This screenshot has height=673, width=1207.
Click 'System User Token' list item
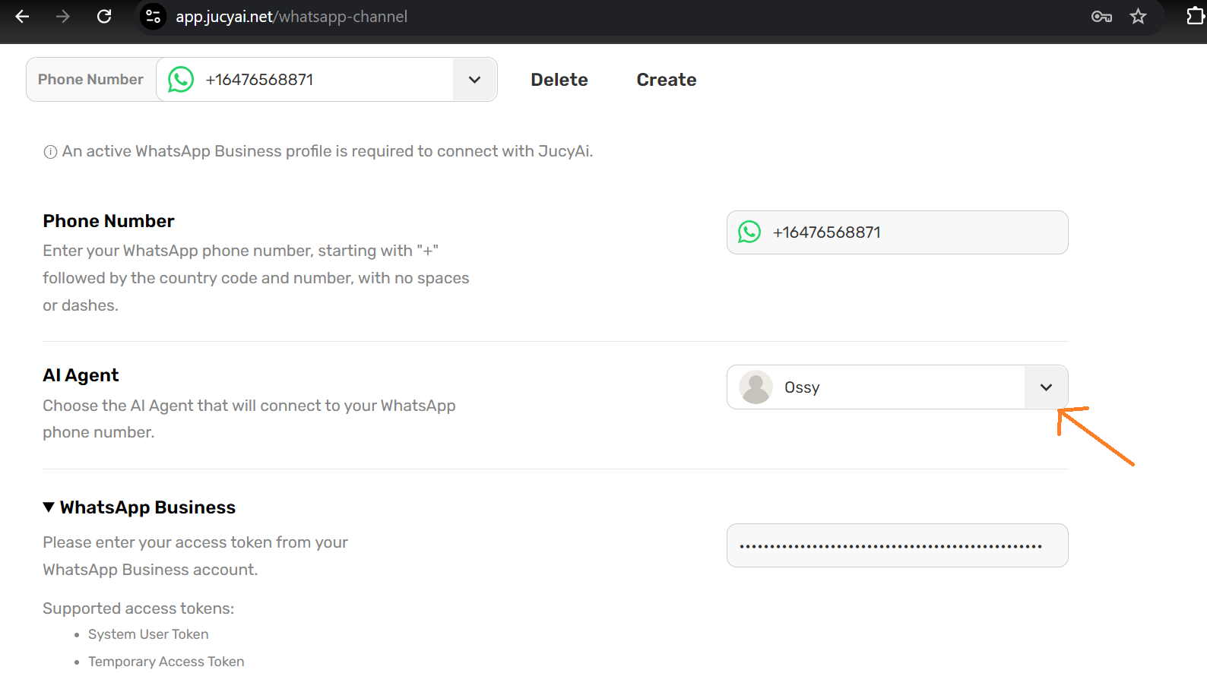148,634
